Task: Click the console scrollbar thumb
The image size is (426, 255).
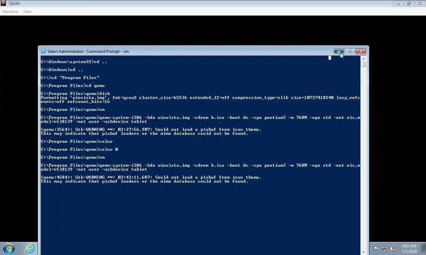Action: pyautogui.click(x=363, y=64)
